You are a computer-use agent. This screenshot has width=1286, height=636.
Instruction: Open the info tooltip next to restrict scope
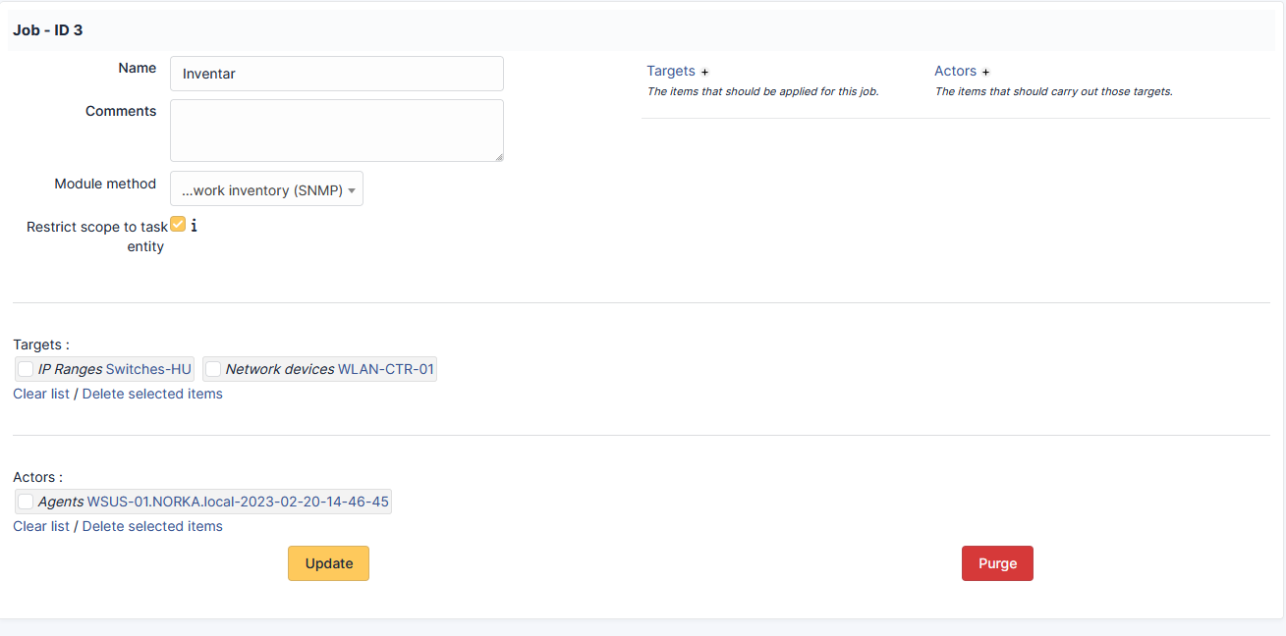(195, 226)
